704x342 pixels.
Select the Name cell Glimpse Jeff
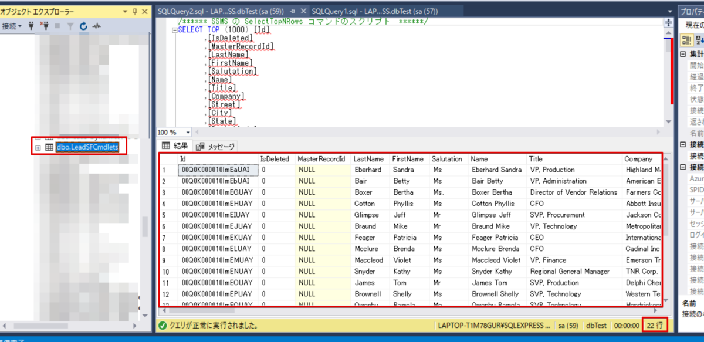497,215
